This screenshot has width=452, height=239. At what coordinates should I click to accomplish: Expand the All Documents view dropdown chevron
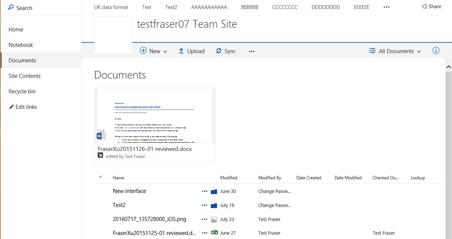[419, 51]
